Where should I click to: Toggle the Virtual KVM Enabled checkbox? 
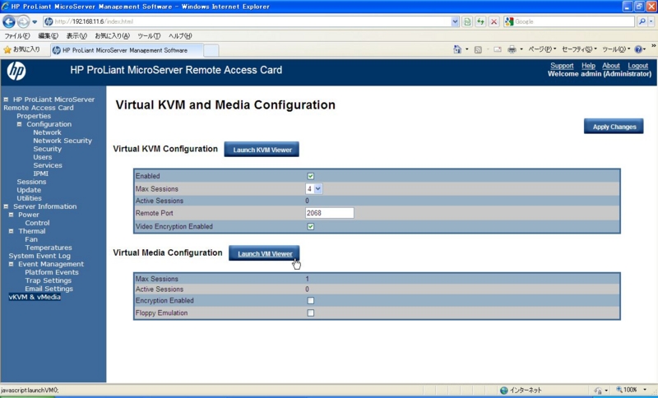311,176
